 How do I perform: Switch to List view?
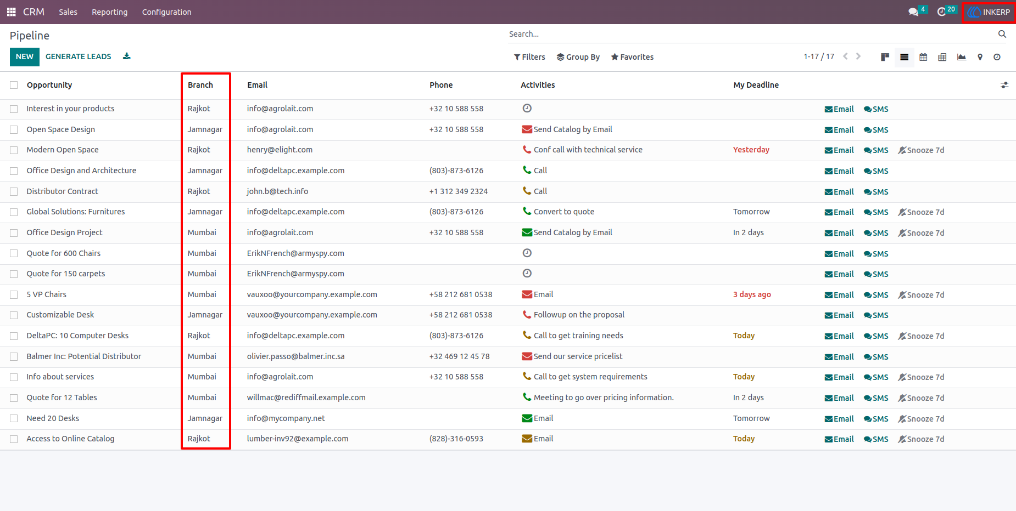click(904, 57)
